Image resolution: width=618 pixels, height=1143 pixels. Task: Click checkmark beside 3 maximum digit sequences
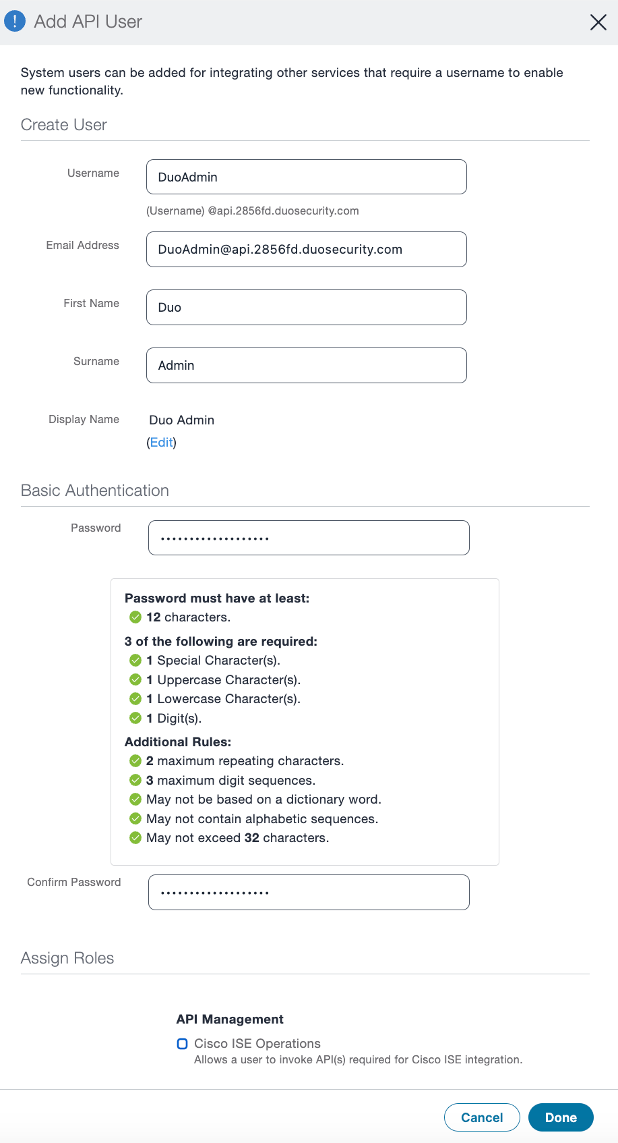coord(135,780)
